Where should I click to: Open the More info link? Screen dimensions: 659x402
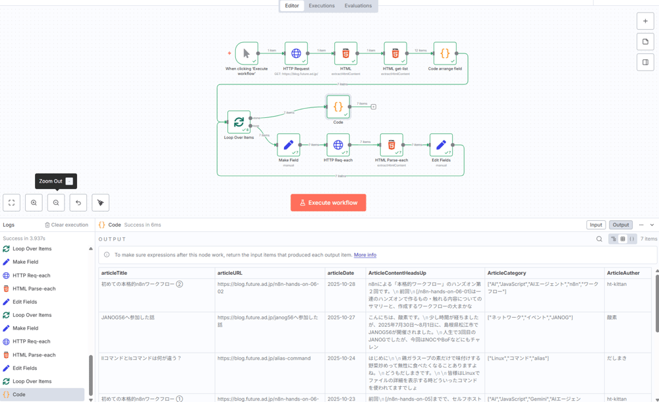(x=365, y=255)
